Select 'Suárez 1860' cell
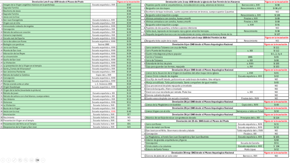This screenshot has width=290, height=163. [104, 44]
